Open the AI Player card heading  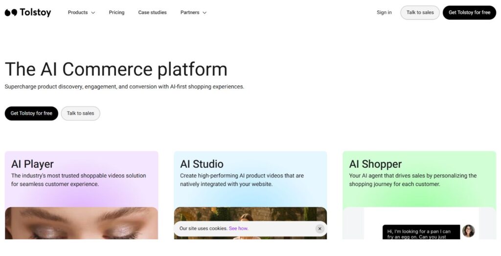tap(32, 164)
